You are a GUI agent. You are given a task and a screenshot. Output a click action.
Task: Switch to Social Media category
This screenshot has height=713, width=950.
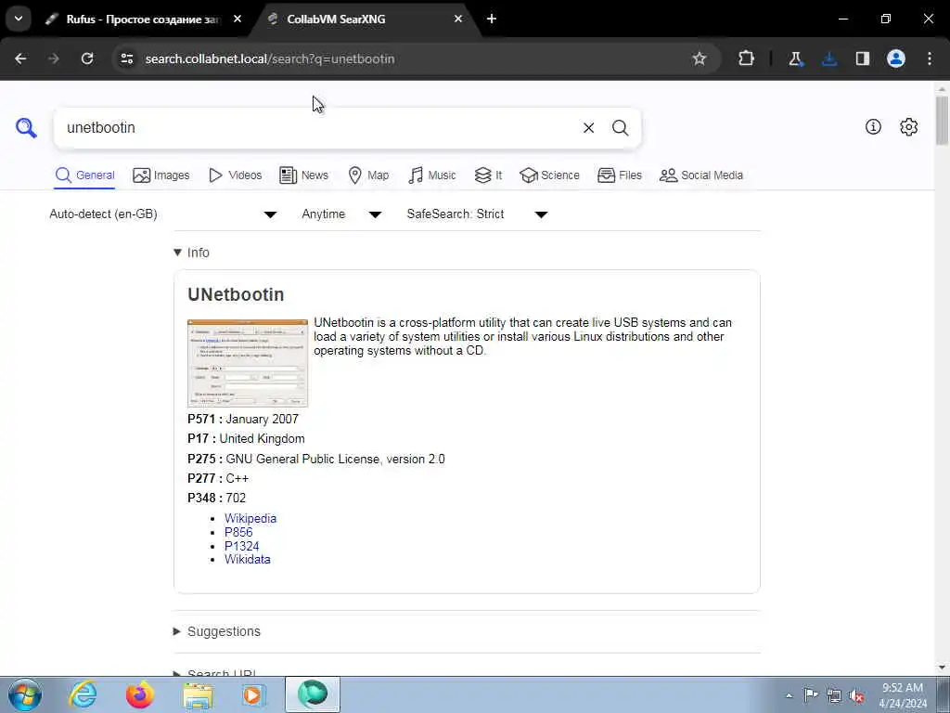[701, 175]
